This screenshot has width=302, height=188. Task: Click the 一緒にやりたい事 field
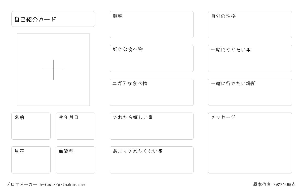coord(250,58)
